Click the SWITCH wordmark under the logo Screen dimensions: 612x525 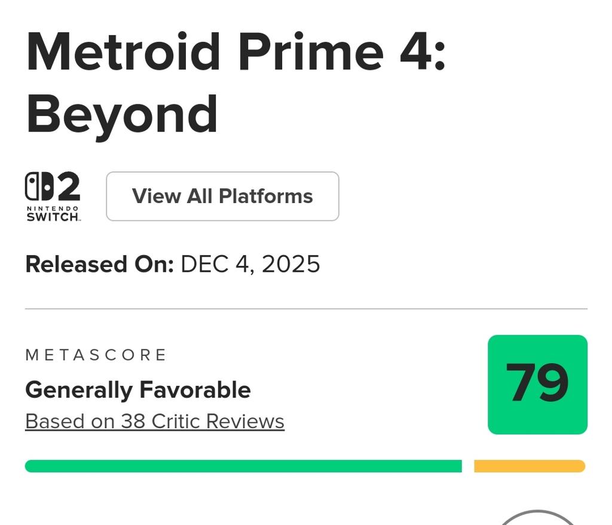tap(53, 217)
